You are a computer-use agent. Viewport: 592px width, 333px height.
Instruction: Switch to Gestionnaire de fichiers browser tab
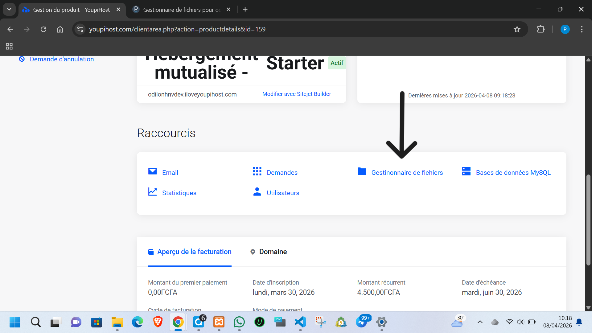tap(181, 10)
